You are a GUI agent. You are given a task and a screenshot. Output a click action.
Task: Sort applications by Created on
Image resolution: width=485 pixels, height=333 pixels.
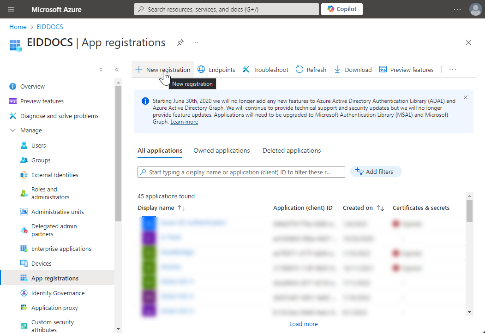(x=380, y=208)
